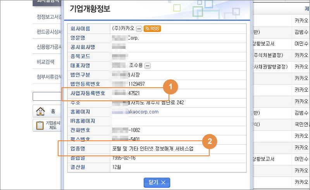
Task: Click the 사채권발행결정 report row in background list
Action: click(270, 67)
